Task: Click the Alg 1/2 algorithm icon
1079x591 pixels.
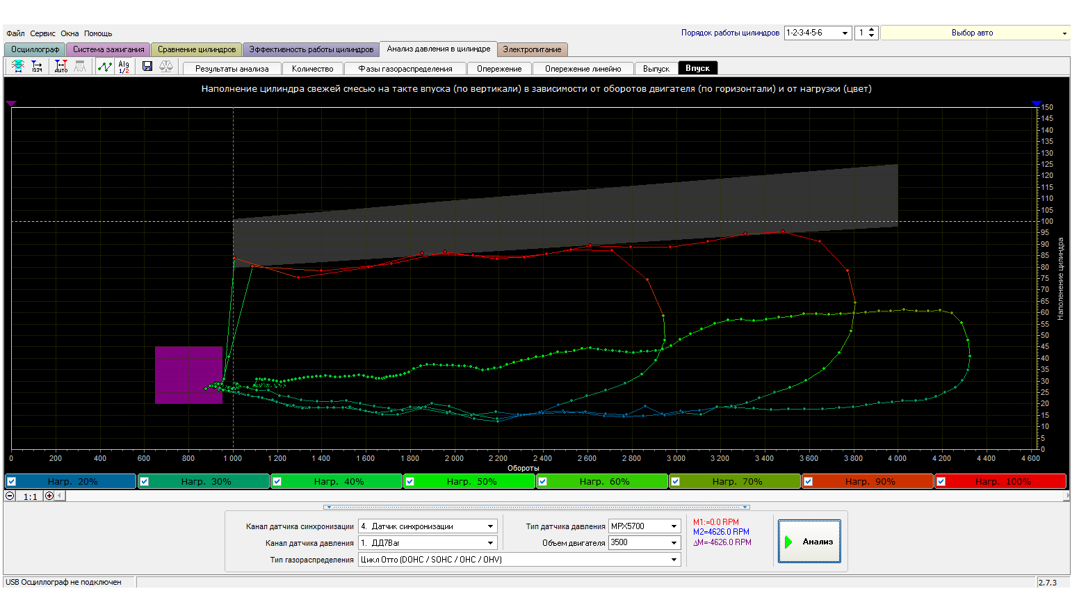Action: coord(124,67)
